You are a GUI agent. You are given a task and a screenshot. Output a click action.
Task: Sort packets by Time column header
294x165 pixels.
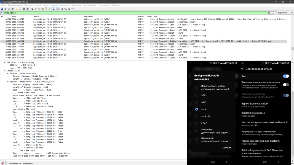pyautogui.click(x=14, y=16)
